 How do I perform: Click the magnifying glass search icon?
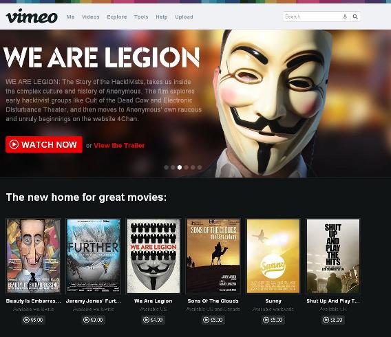[x=355, y=17]
